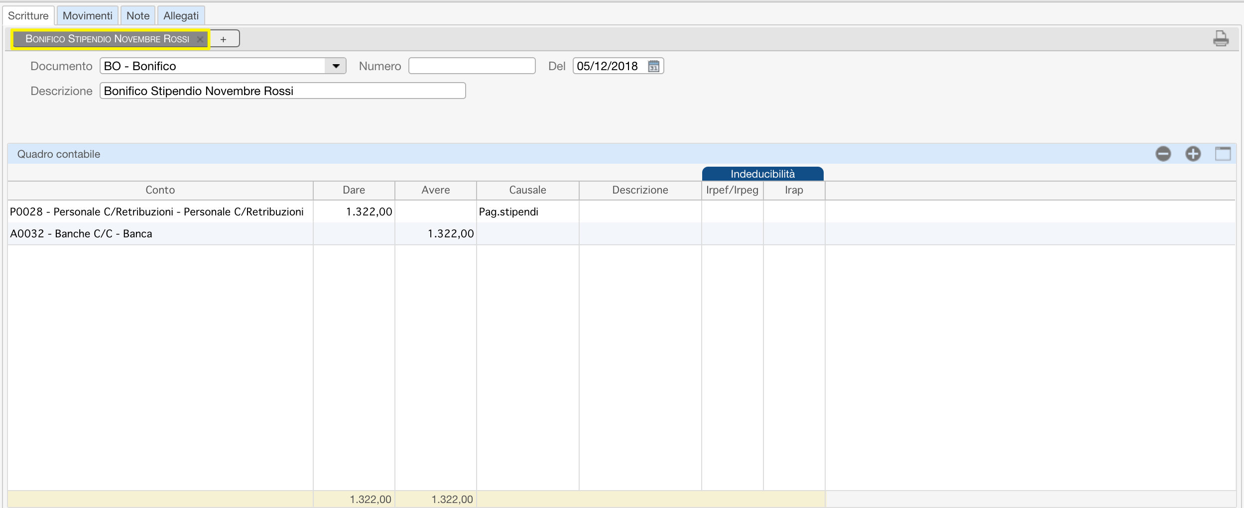The width and height of the screenshot is (1244, 508).
Task: Click the Avere column header
Action: pyautogui.click(x=436, y=190)
